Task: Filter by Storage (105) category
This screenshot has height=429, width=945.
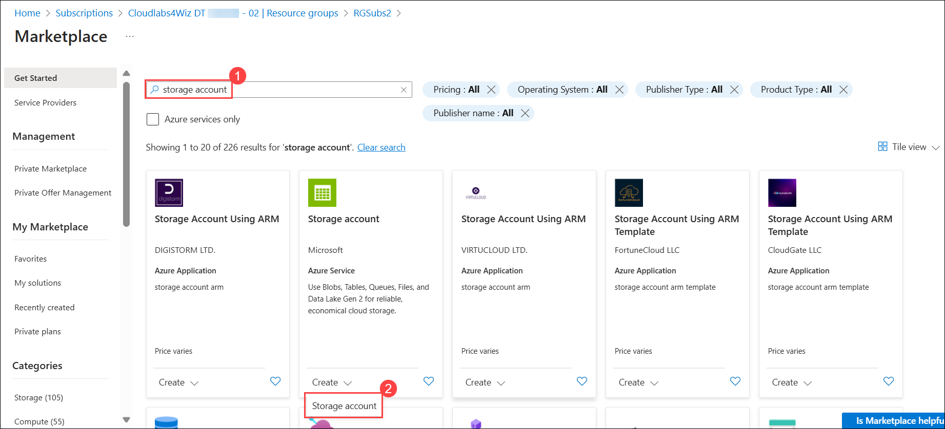Action: (38, 397)
